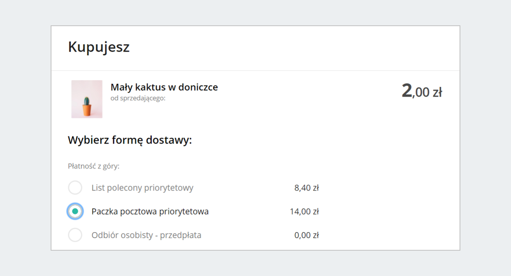
Task: Choose the Odbiór osobisty - przedpłata radio button
Action: pos(75,235)
